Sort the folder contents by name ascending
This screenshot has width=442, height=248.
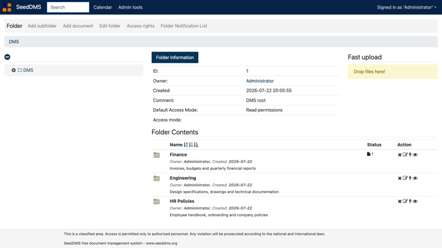(x=186, y=145)
